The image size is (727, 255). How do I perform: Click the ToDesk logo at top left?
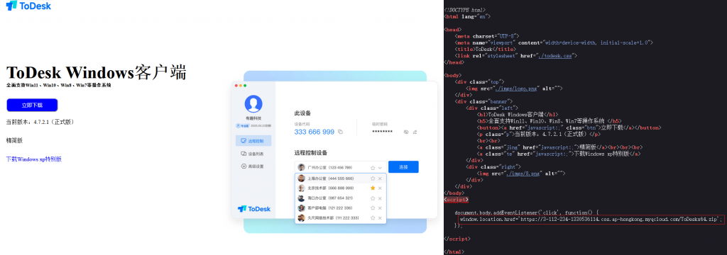pos(28,6)
